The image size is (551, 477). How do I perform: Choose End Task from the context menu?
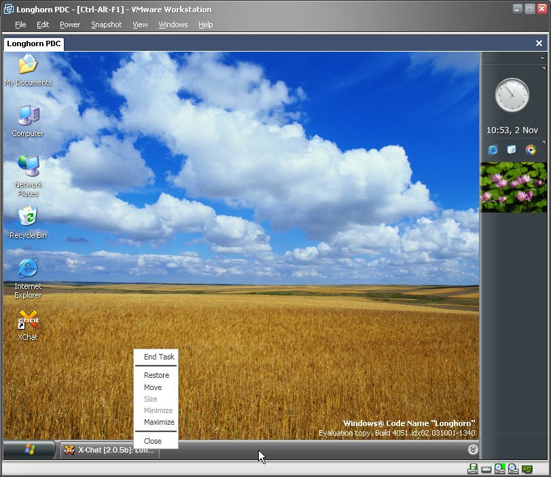coord(159,357)
